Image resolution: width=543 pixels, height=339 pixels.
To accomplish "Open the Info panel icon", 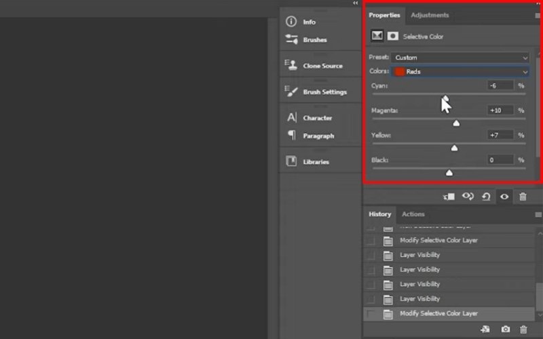I will [x=292, y=22].
